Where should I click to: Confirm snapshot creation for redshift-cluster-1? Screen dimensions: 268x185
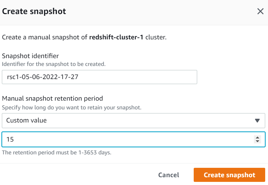(x=229, y=175)
